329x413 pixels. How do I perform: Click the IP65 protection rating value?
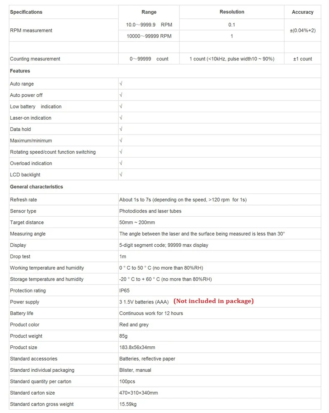tap(124, 290)
